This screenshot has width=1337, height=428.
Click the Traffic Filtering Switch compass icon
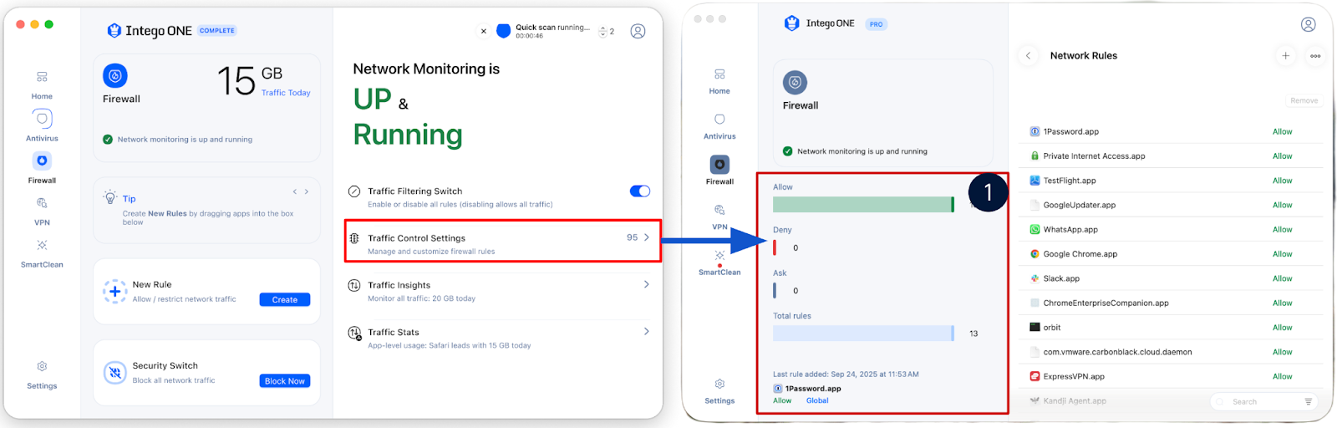354,191
